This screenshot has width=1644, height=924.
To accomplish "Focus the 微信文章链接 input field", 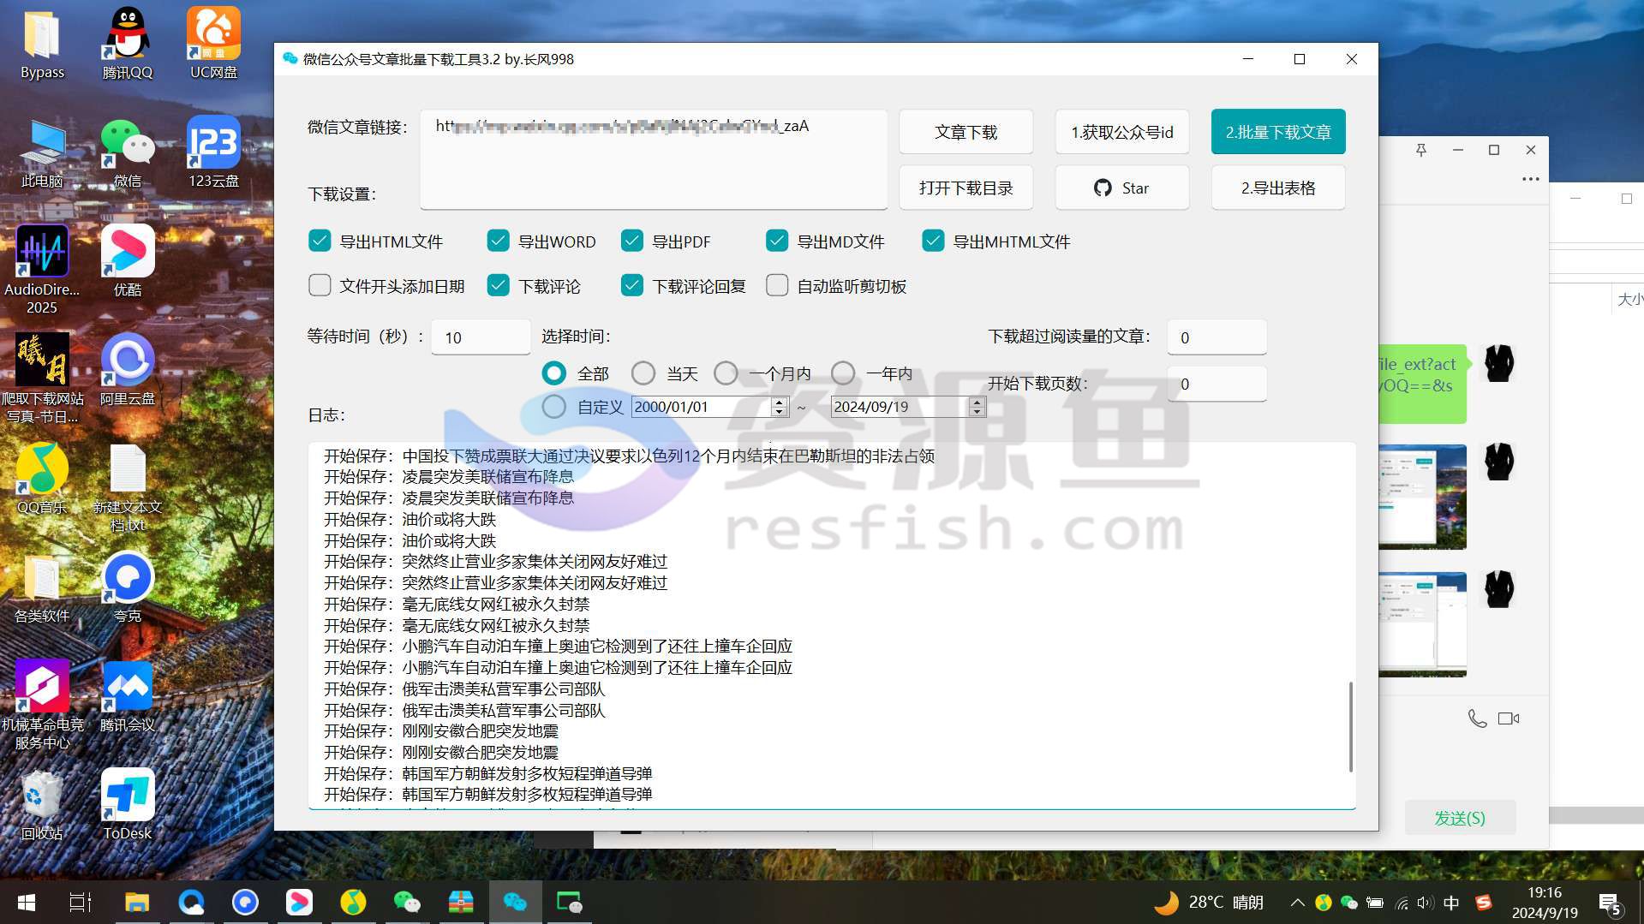I will (x=654, y=158).
